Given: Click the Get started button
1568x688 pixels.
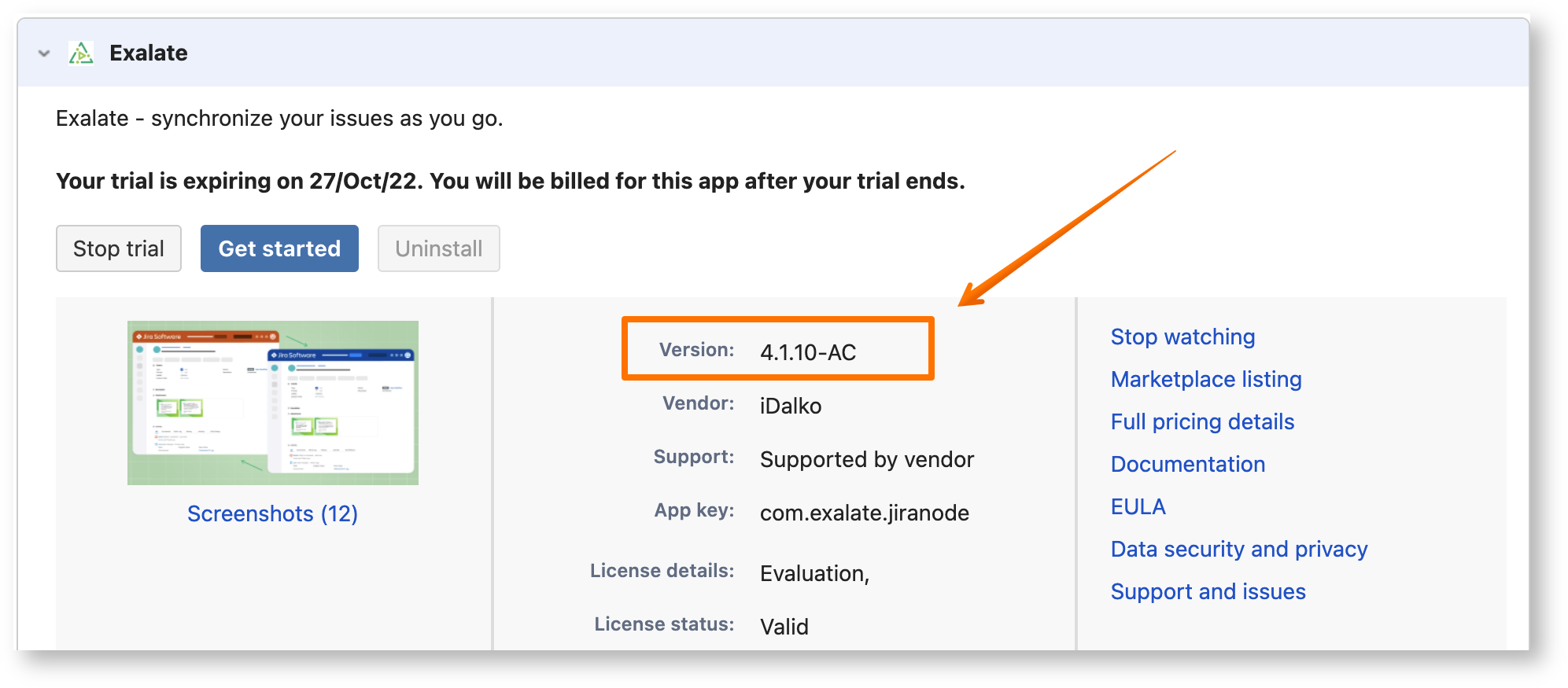Looking at the screenshot, I should click(279, 248).
